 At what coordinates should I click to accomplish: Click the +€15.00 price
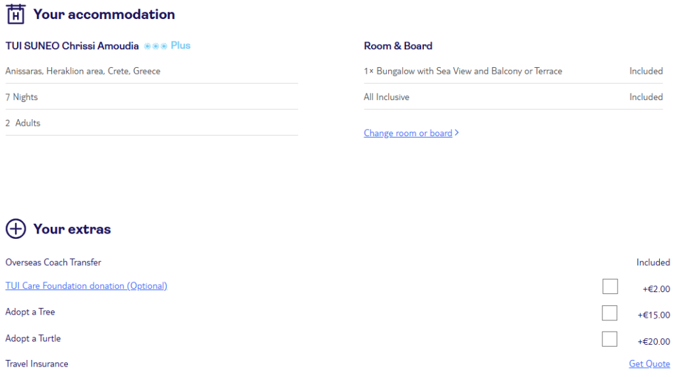click(x=653, y=315)
